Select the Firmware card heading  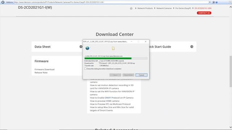[41, 61]
